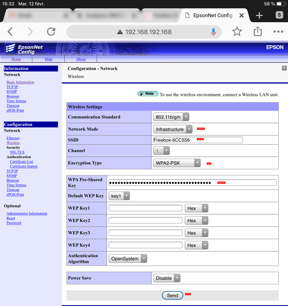Click the WEP Key4 text field
The image size is (288, 306).
(x=145, y=245)
